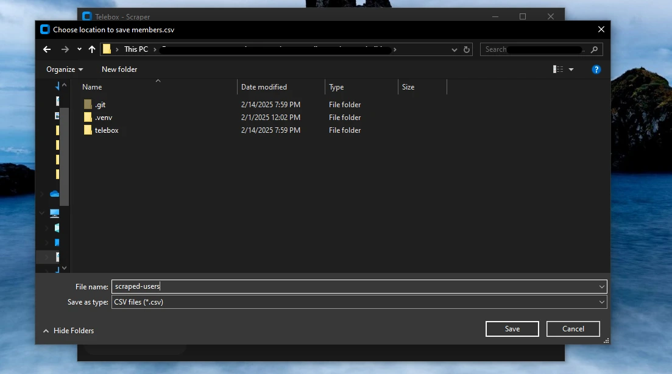Cancel the save dialog
The image size is (672, 374).
[x=573, y=329]
